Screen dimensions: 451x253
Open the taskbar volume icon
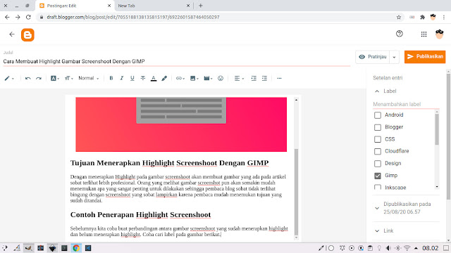pyautogui.click(x=388, y=248)
